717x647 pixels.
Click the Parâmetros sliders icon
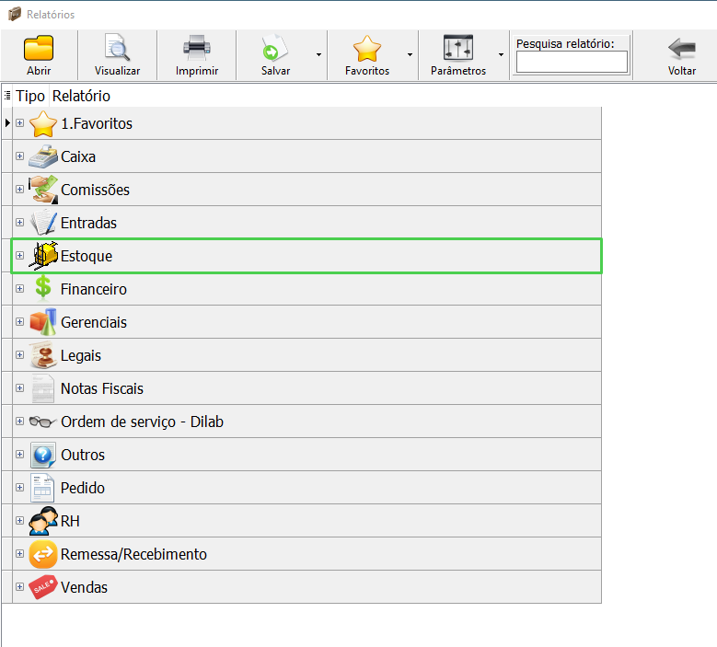(457, 48)
